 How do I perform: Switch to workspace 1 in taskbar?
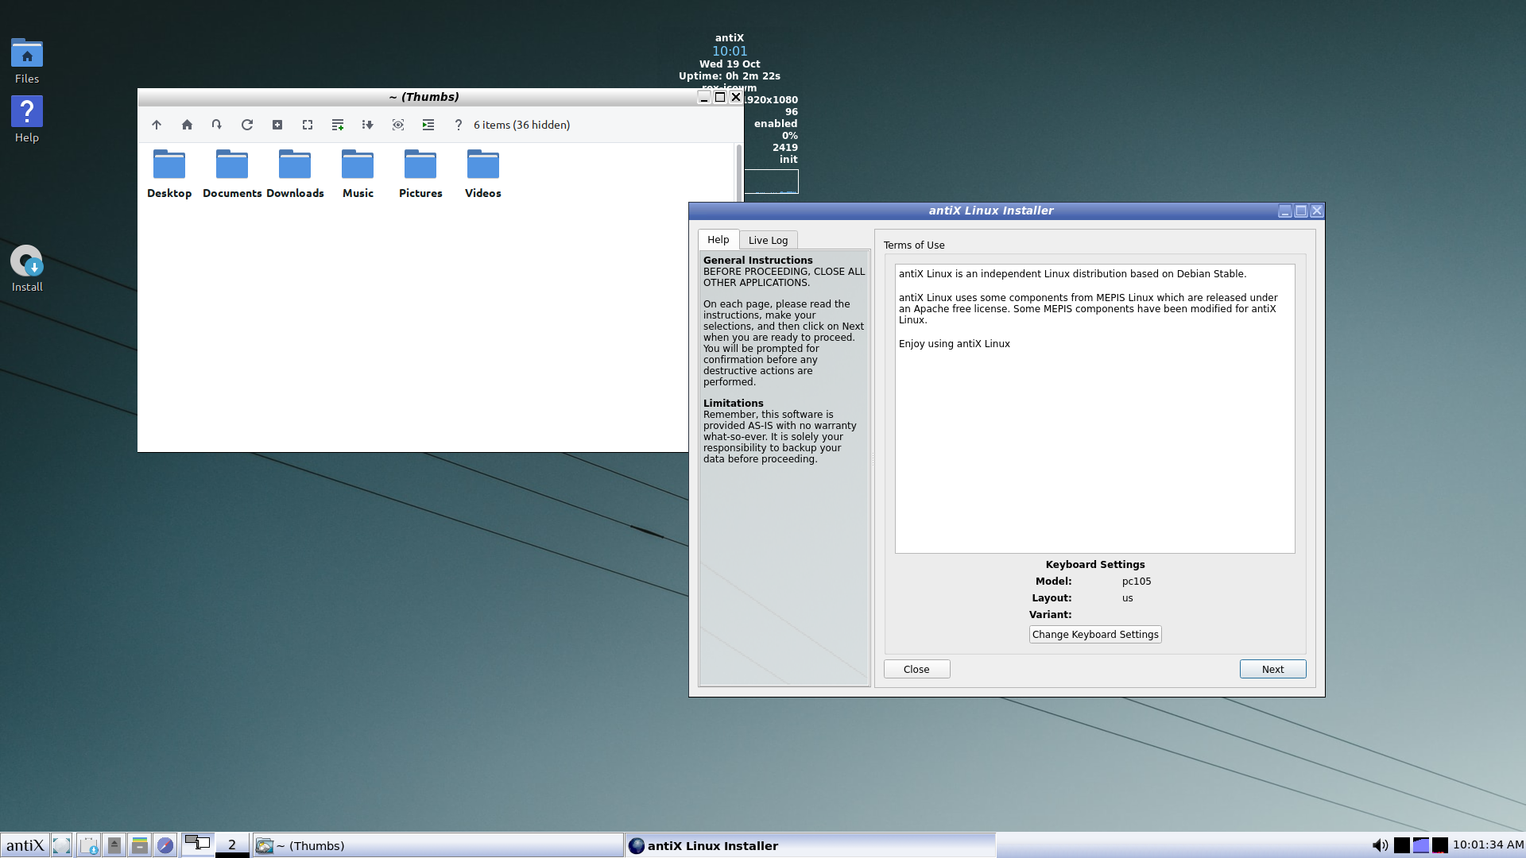click(x=198, y=844)
